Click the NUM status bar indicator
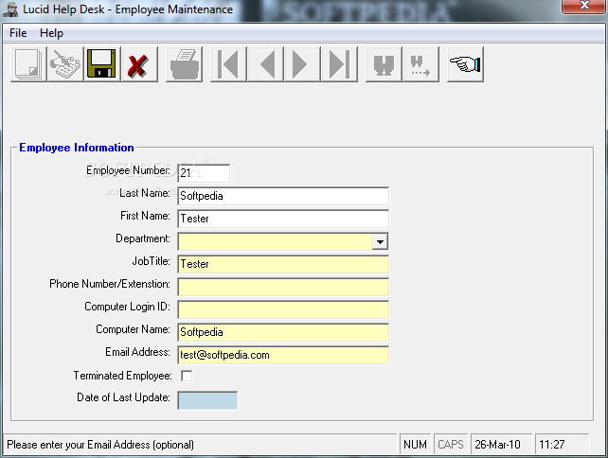Screen dimensions: 608x458 click(x=415, y=445)
